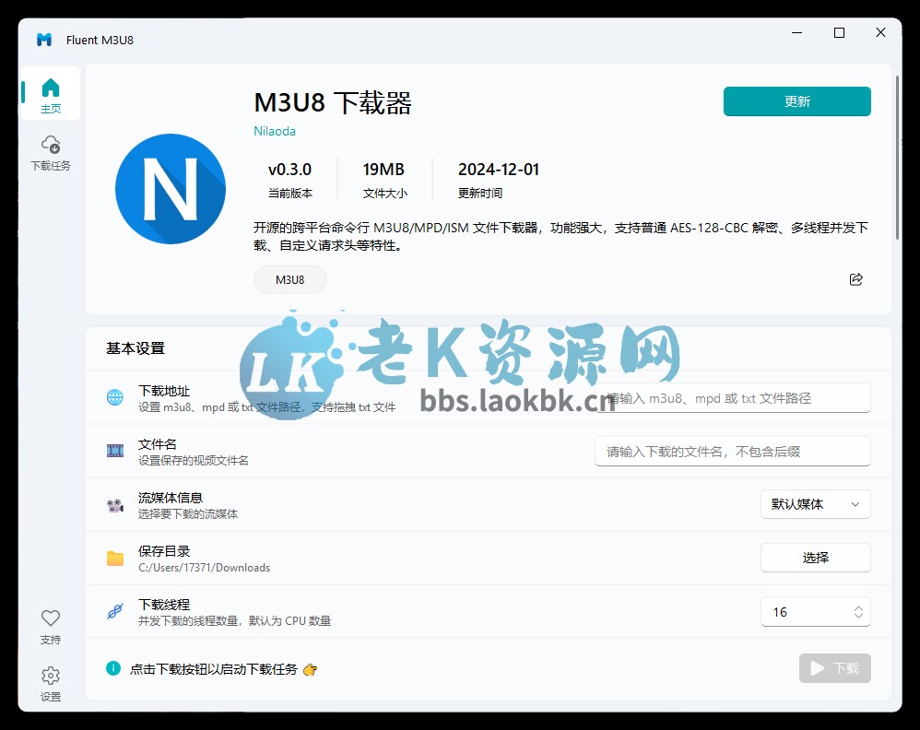Click the up/down arrows of thread count
Screen dimensions: 920x730
(858, 612)
